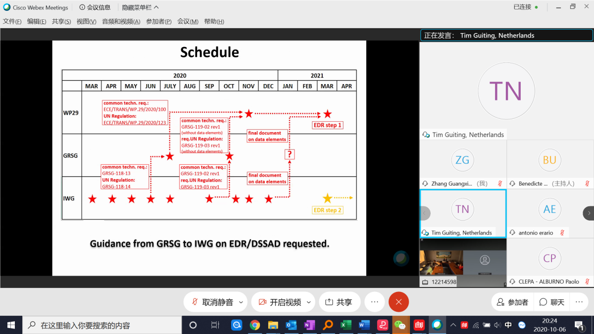Open the 音频和视频 menu
Image resolution: width=594 pixels, height=334 pixels.
121,22
